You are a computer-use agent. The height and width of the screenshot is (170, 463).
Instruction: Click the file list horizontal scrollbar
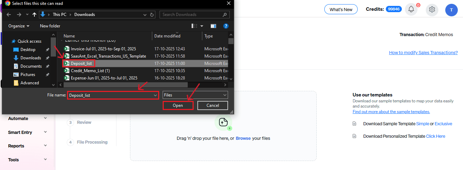click(125, 85)
